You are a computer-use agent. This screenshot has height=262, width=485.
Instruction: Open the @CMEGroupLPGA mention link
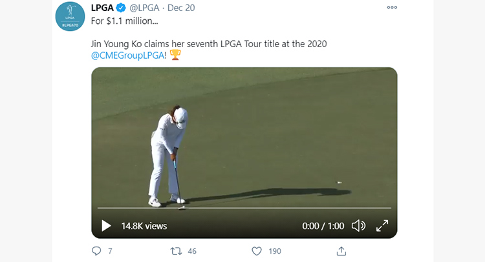tap(127, 55)
